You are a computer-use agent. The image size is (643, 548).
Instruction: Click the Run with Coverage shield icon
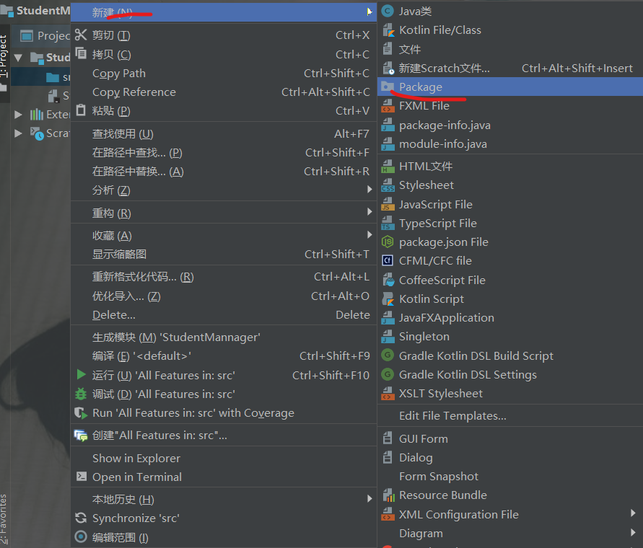(82, 412)
